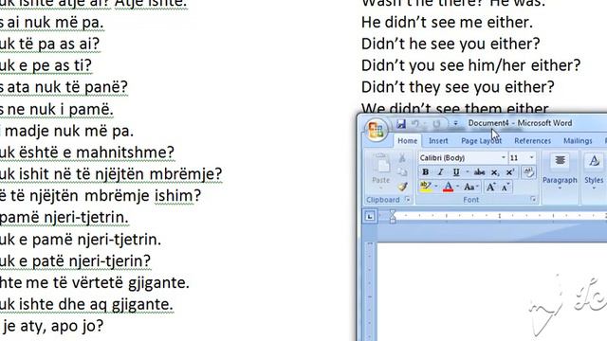Copy the selection using Copy icon

[x=402, y=172]
